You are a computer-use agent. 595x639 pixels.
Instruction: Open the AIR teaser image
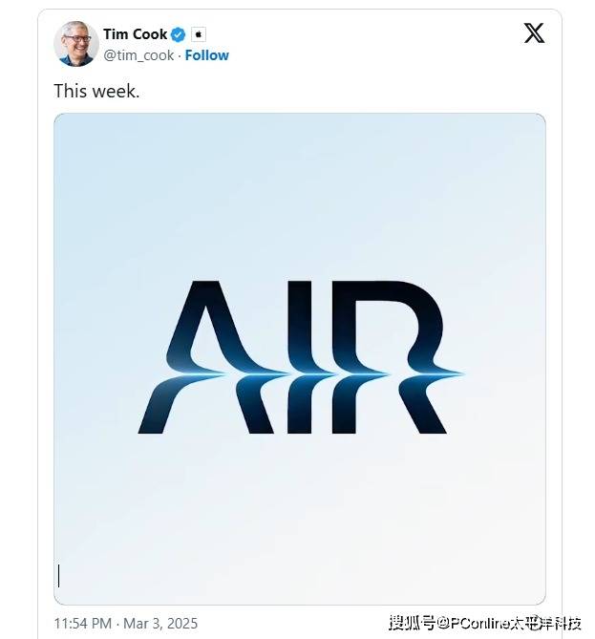coord(300,359)
